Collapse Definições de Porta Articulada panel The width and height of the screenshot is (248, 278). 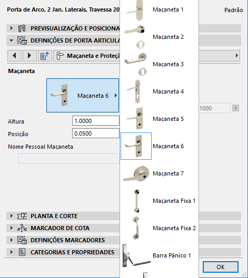12,40
